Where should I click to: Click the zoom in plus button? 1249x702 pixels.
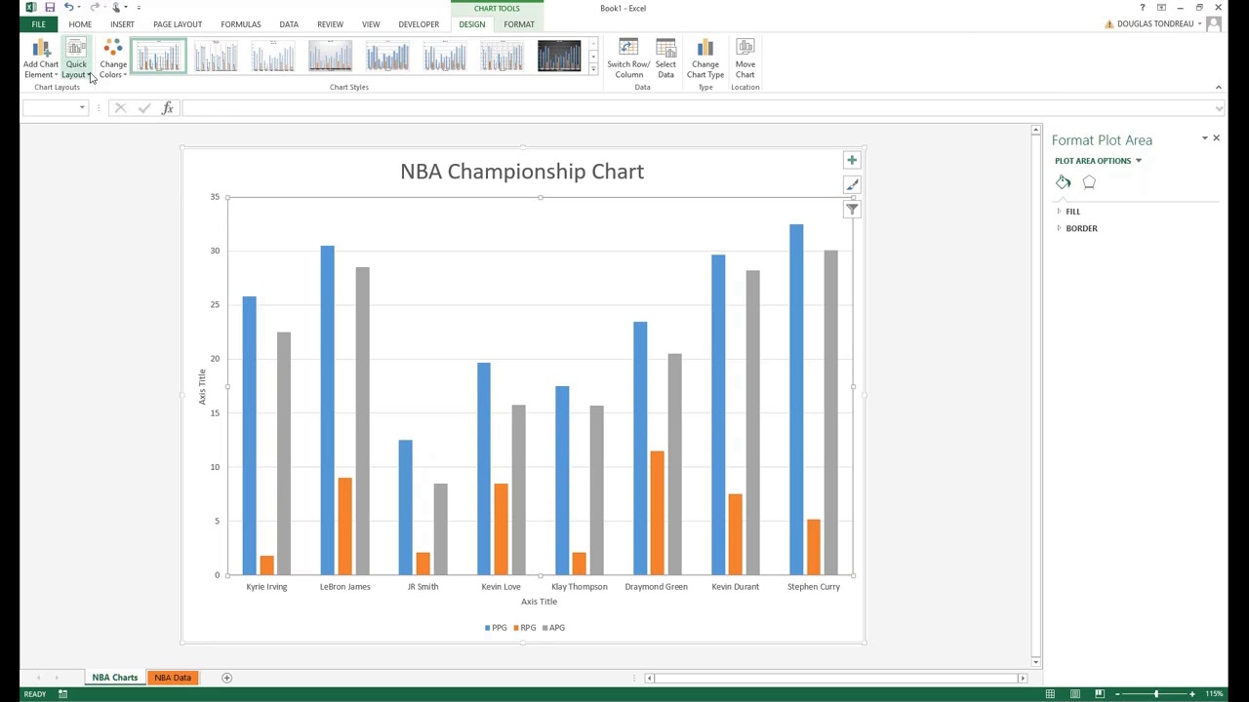pos(1191,694)
